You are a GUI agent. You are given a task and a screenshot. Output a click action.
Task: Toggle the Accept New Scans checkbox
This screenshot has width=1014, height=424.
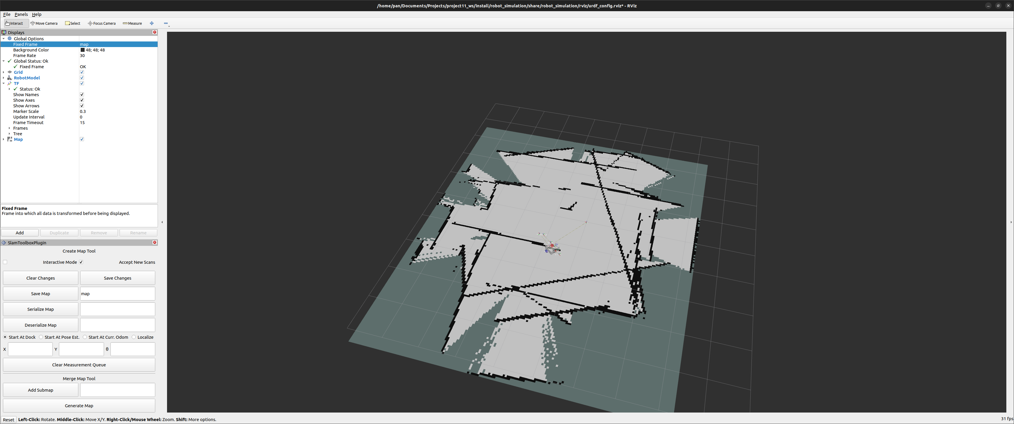pos(81,262)
